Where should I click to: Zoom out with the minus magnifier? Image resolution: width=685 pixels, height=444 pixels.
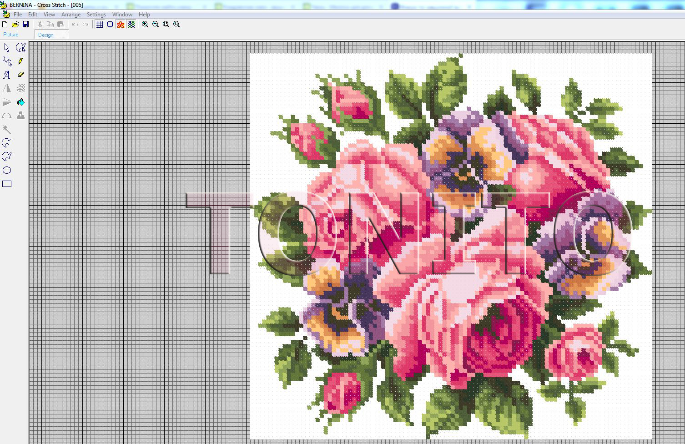pos(156,24)
